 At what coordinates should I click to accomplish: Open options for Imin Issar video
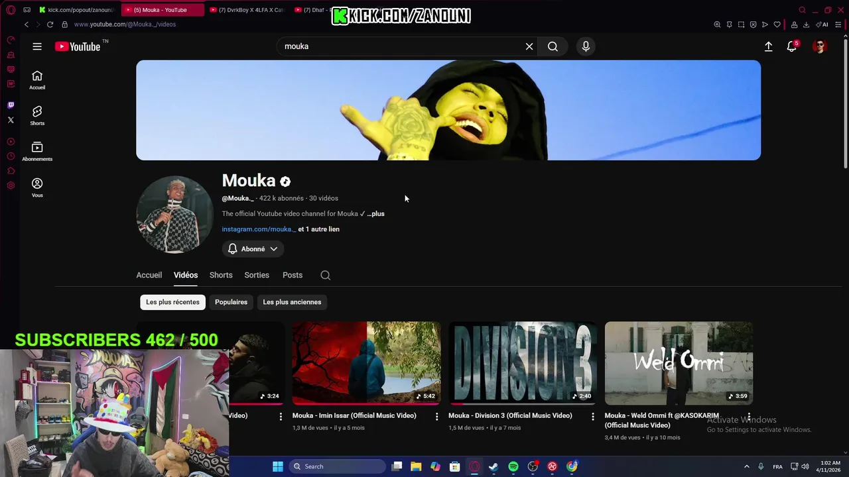tap(436, 417)
